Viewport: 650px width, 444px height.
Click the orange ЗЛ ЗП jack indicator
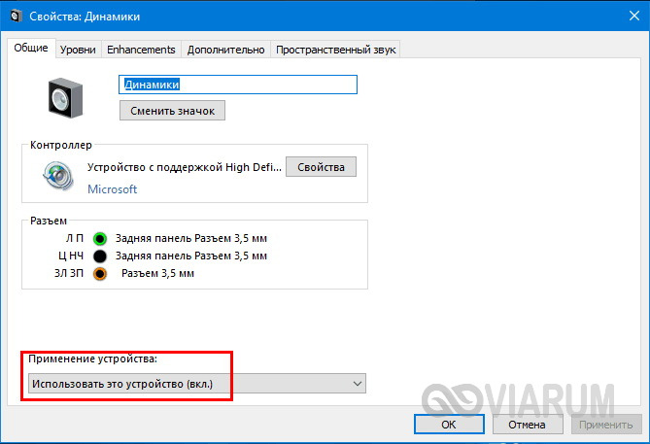100,274
